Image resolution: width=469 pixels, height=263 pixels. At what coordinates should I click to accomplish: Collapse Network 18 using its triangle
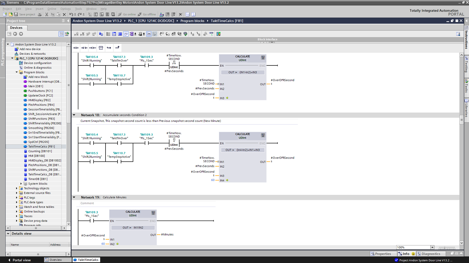(x=74, y=115)
